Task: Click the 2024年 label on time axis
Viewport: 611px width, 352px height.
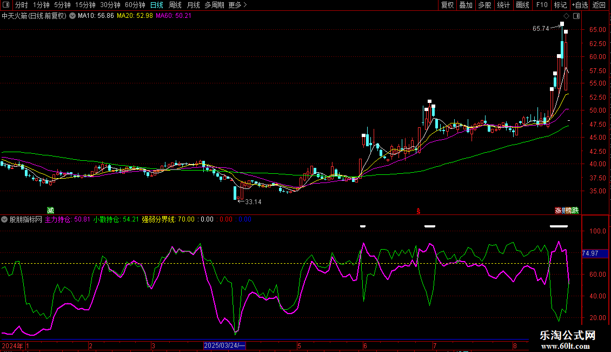Action: click(12, 346)
